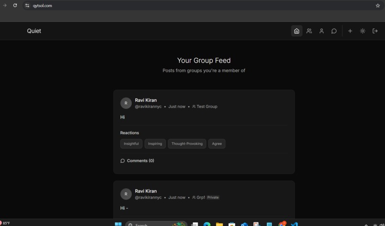Screen dimensions: 385x226
Task: Bookmark this page with the star icon
Action: click(x=378, y=5)
